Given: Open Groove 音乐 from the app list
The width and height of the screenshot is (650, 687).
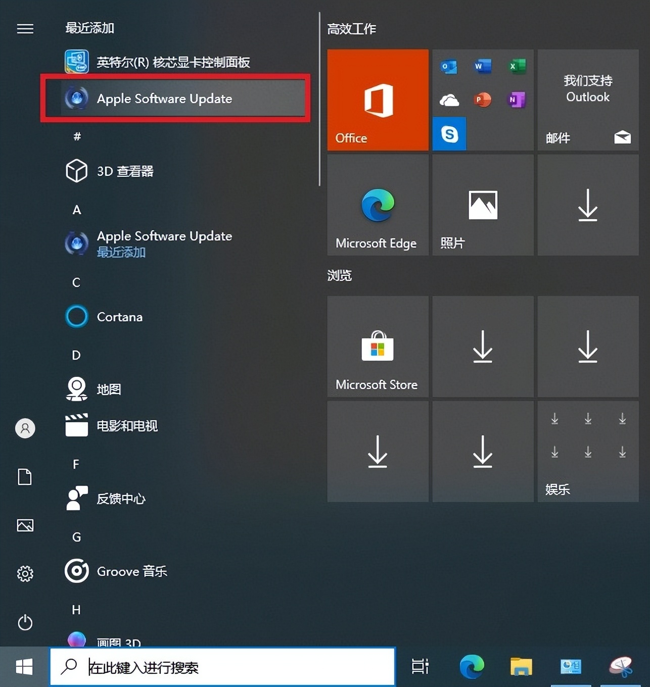Looking at the screenshot, I should pyautogui.click(x=132, y=571).
